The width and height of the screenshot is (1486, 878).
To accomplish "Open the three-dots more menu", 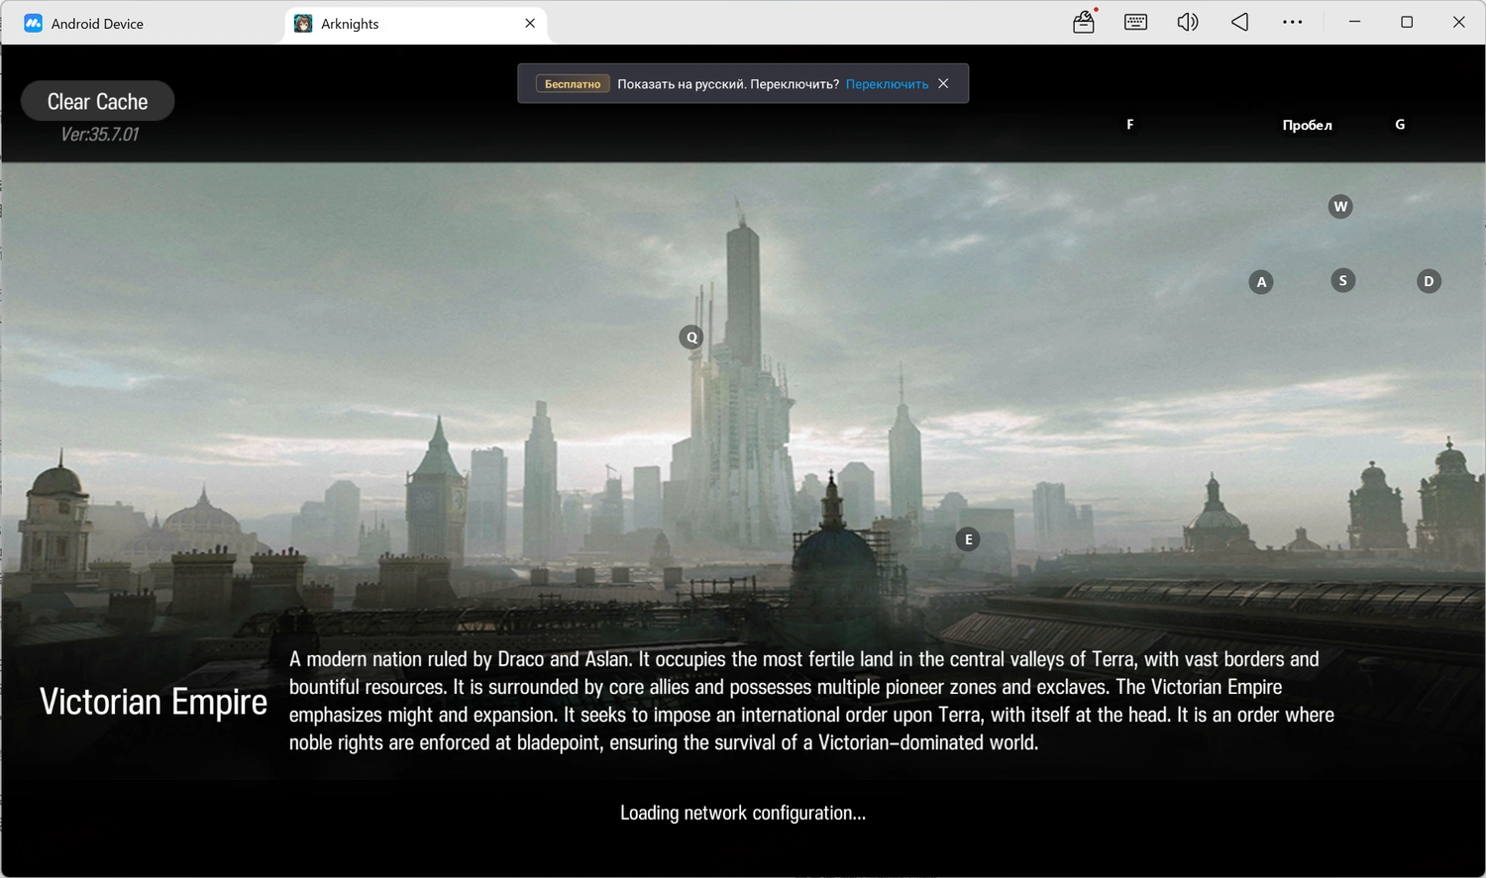I will tap(1292, 22).
